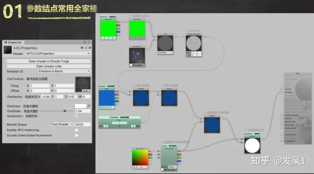Toggle Perturbed checkbox on Normal Dir node
Screen dimensions: 314x174
(x=131, y=65)
